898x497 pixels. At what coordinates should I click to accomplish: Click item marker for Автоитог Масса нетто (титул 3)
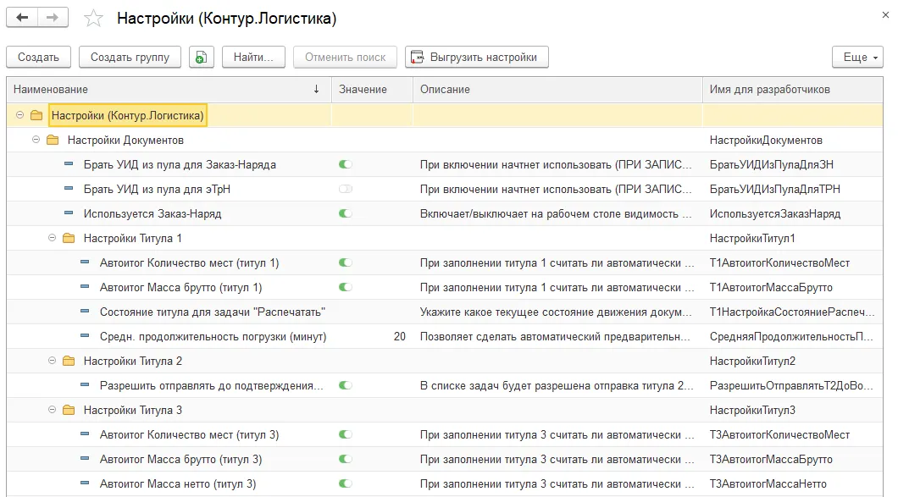(x=85, y=483)
